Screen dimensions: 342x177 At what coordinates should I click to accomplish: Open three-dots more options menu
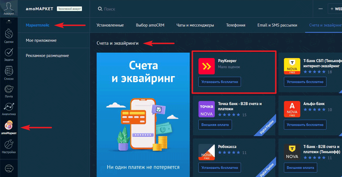point(320,9)
